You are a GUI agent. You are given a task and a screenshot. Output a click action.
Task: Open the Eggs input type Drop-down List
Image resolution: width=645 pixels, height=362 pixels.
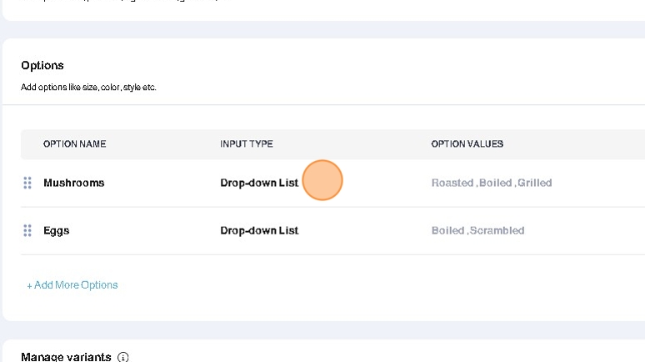tap(259, 230)
